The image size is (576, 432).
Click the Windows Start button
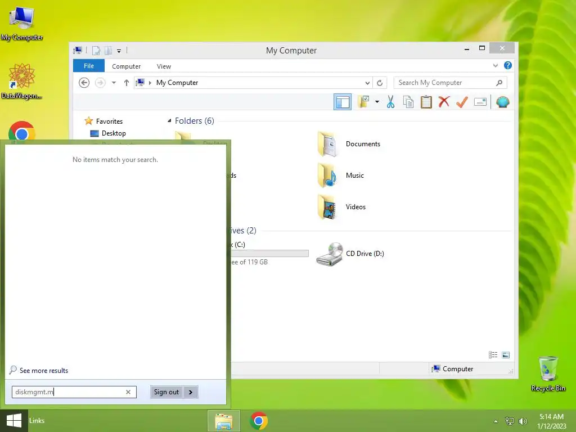14,421
